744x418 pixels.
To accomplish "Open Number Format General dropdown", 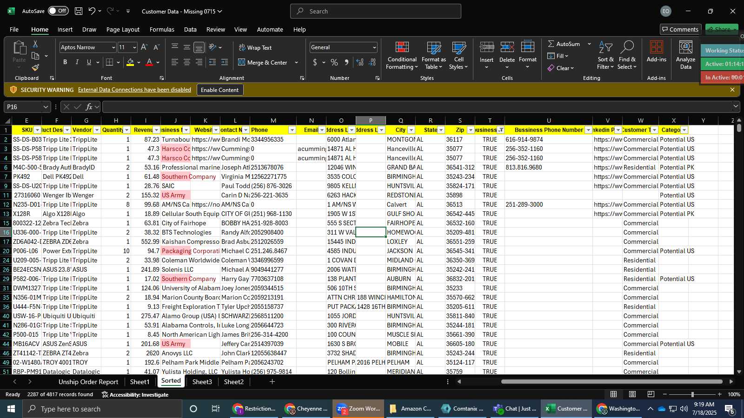I will click(374, 47).
